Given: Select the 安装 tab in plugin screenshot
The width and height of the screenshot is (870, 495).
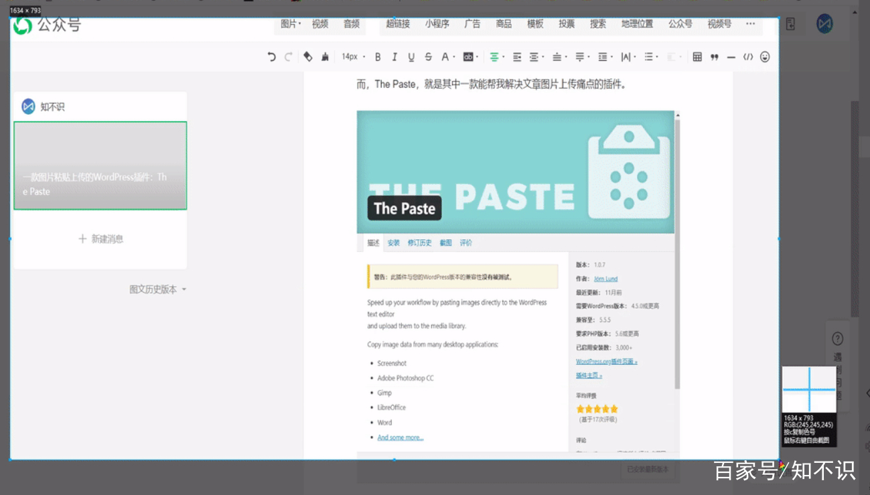Looking at the screenshot, I should point(394,243).
